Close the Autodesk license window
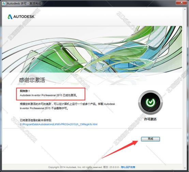 181,2
